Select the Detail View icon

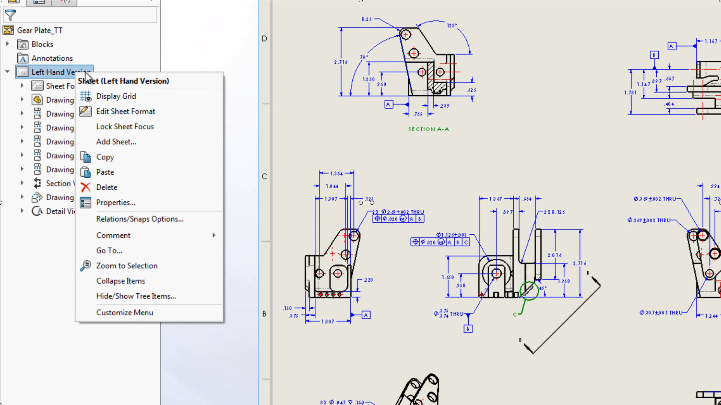[37, 211]
